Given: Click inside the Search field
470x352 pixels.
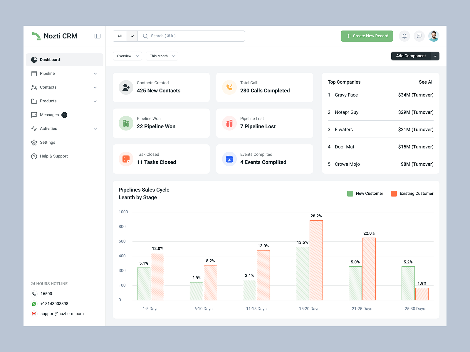Looking at the screenshot, I should 191,36.
